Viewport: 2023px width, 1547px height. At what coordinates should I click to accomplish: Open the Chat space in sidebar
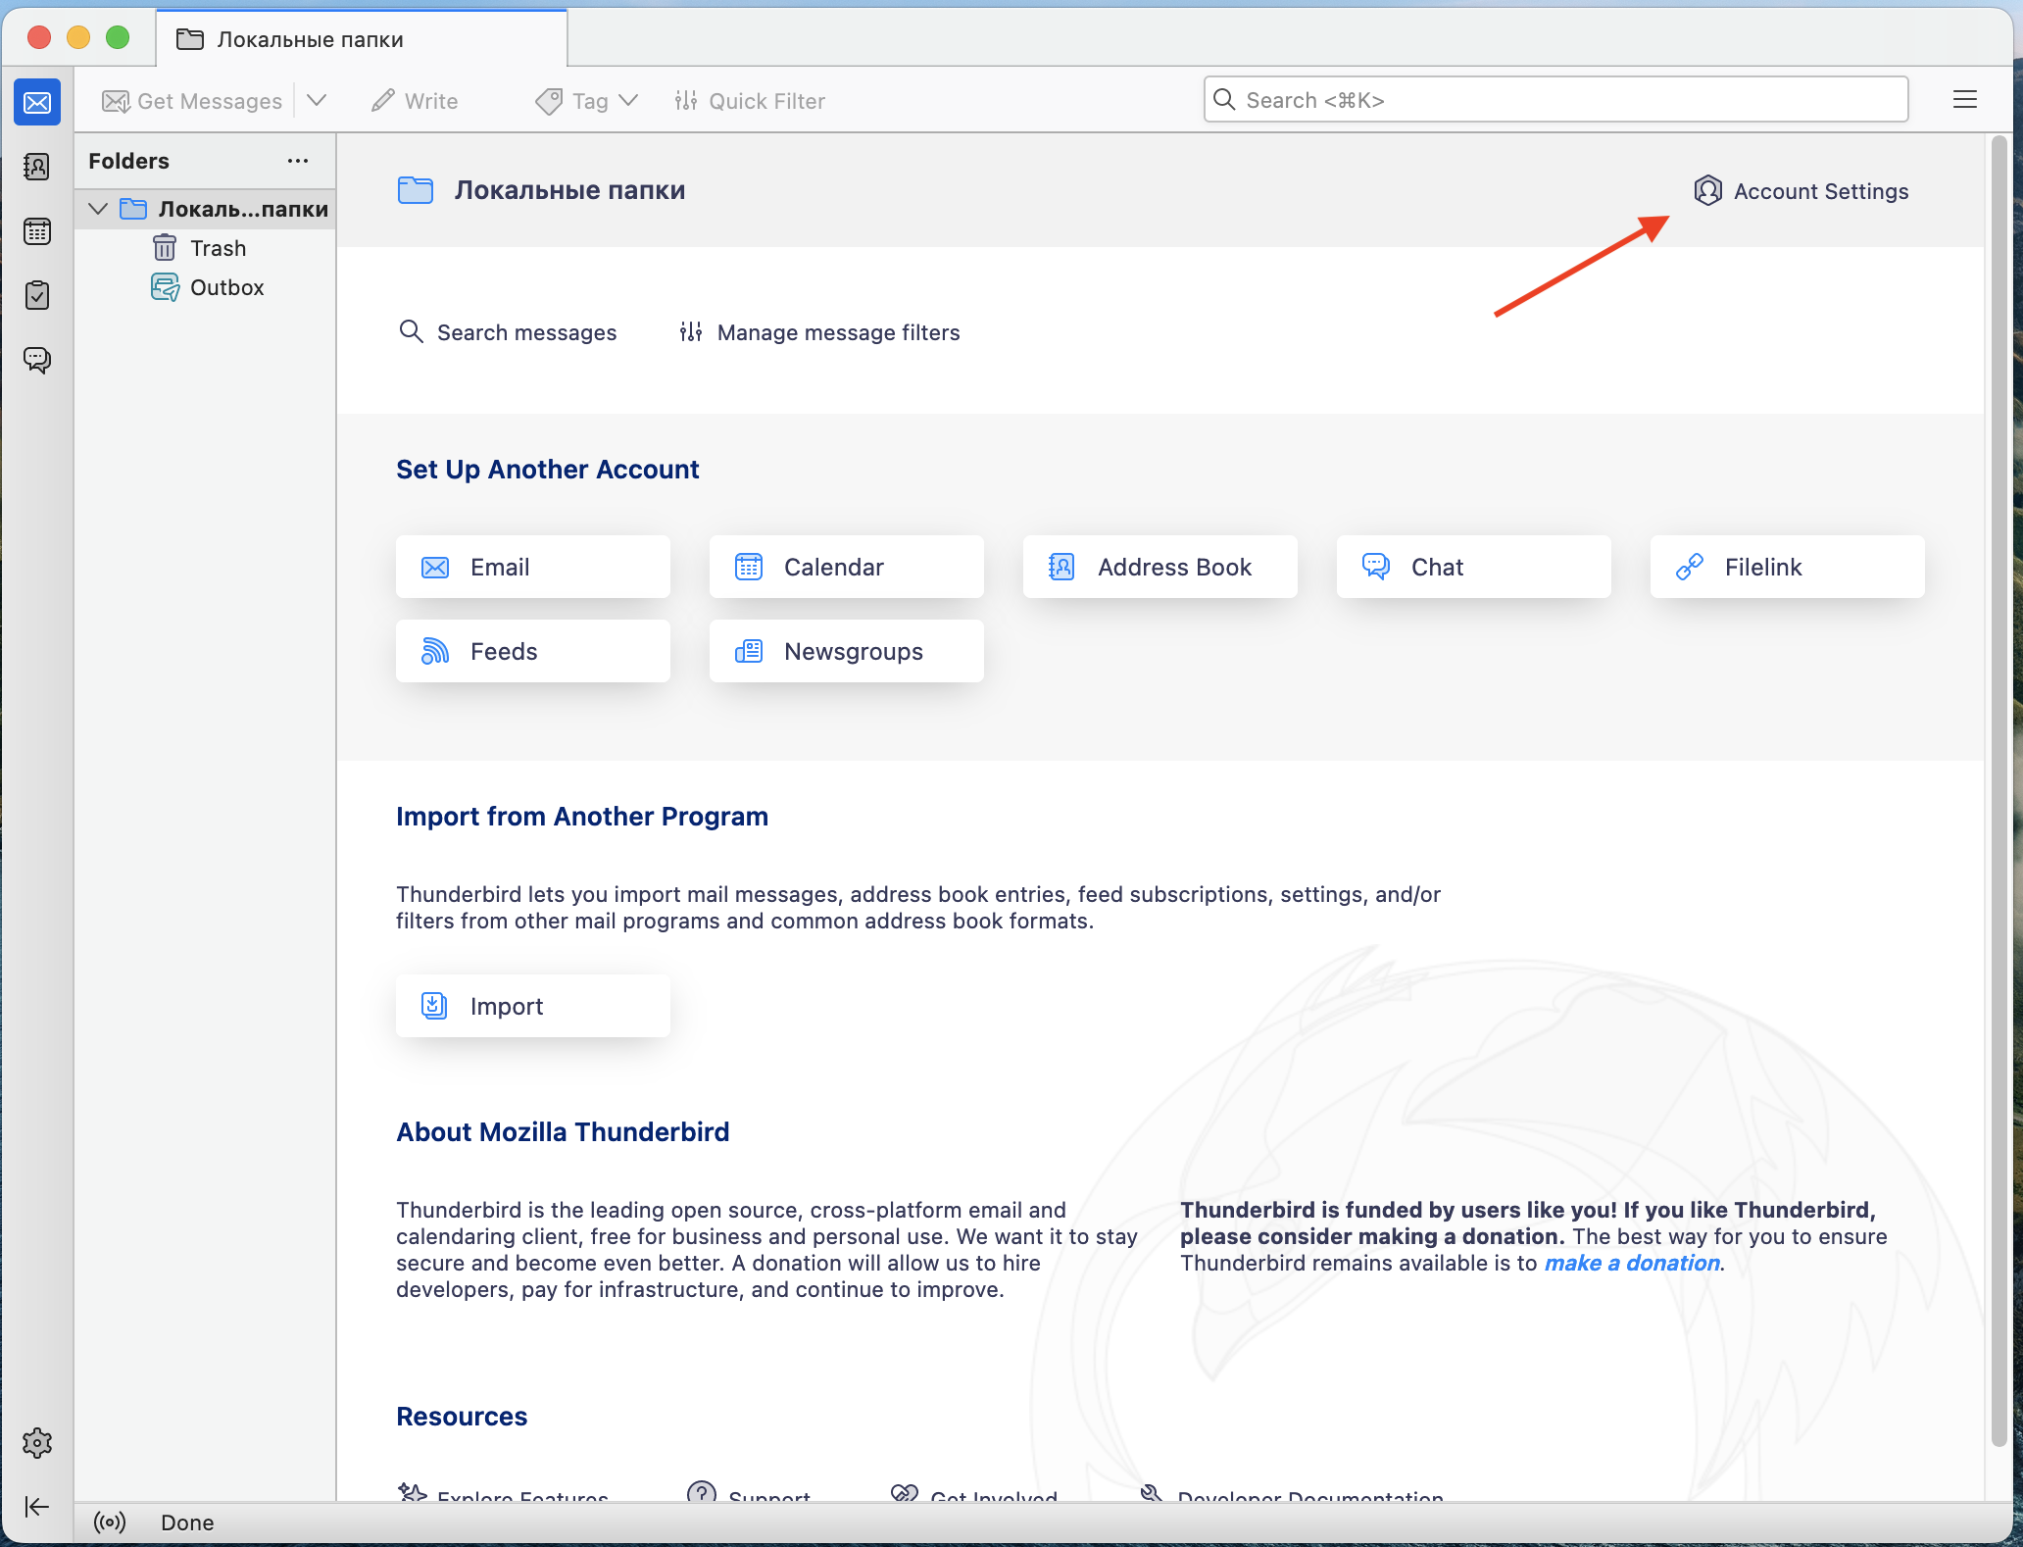point(37,360)
